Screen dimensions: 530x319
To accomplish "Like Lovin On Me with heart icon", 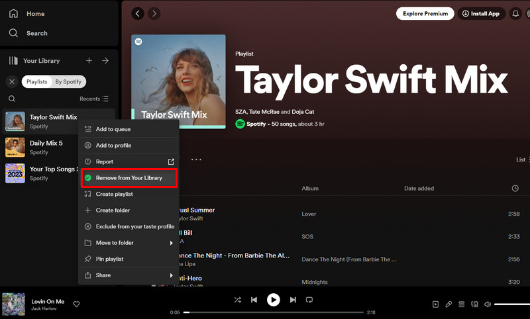I will [x=76, y=304].
